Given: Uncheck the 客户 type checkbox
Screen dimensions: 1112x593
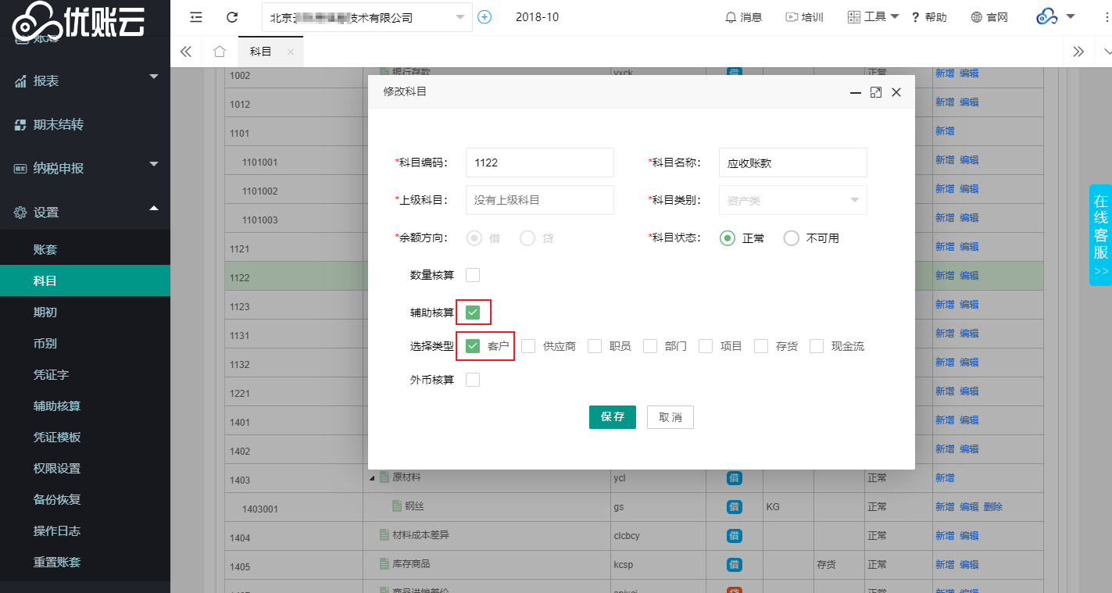Looking at the screenshot, I should pos(473,346).
